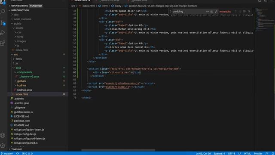Viewport: 275px width, 155px height.
Task: Open the Search view in activity bar
Action: coord(3,12)
